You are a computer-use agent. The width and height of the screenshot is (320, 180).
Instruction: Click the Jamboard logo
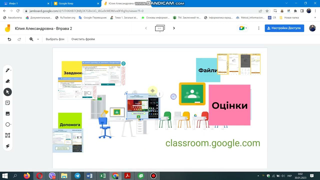pos(7,28)
